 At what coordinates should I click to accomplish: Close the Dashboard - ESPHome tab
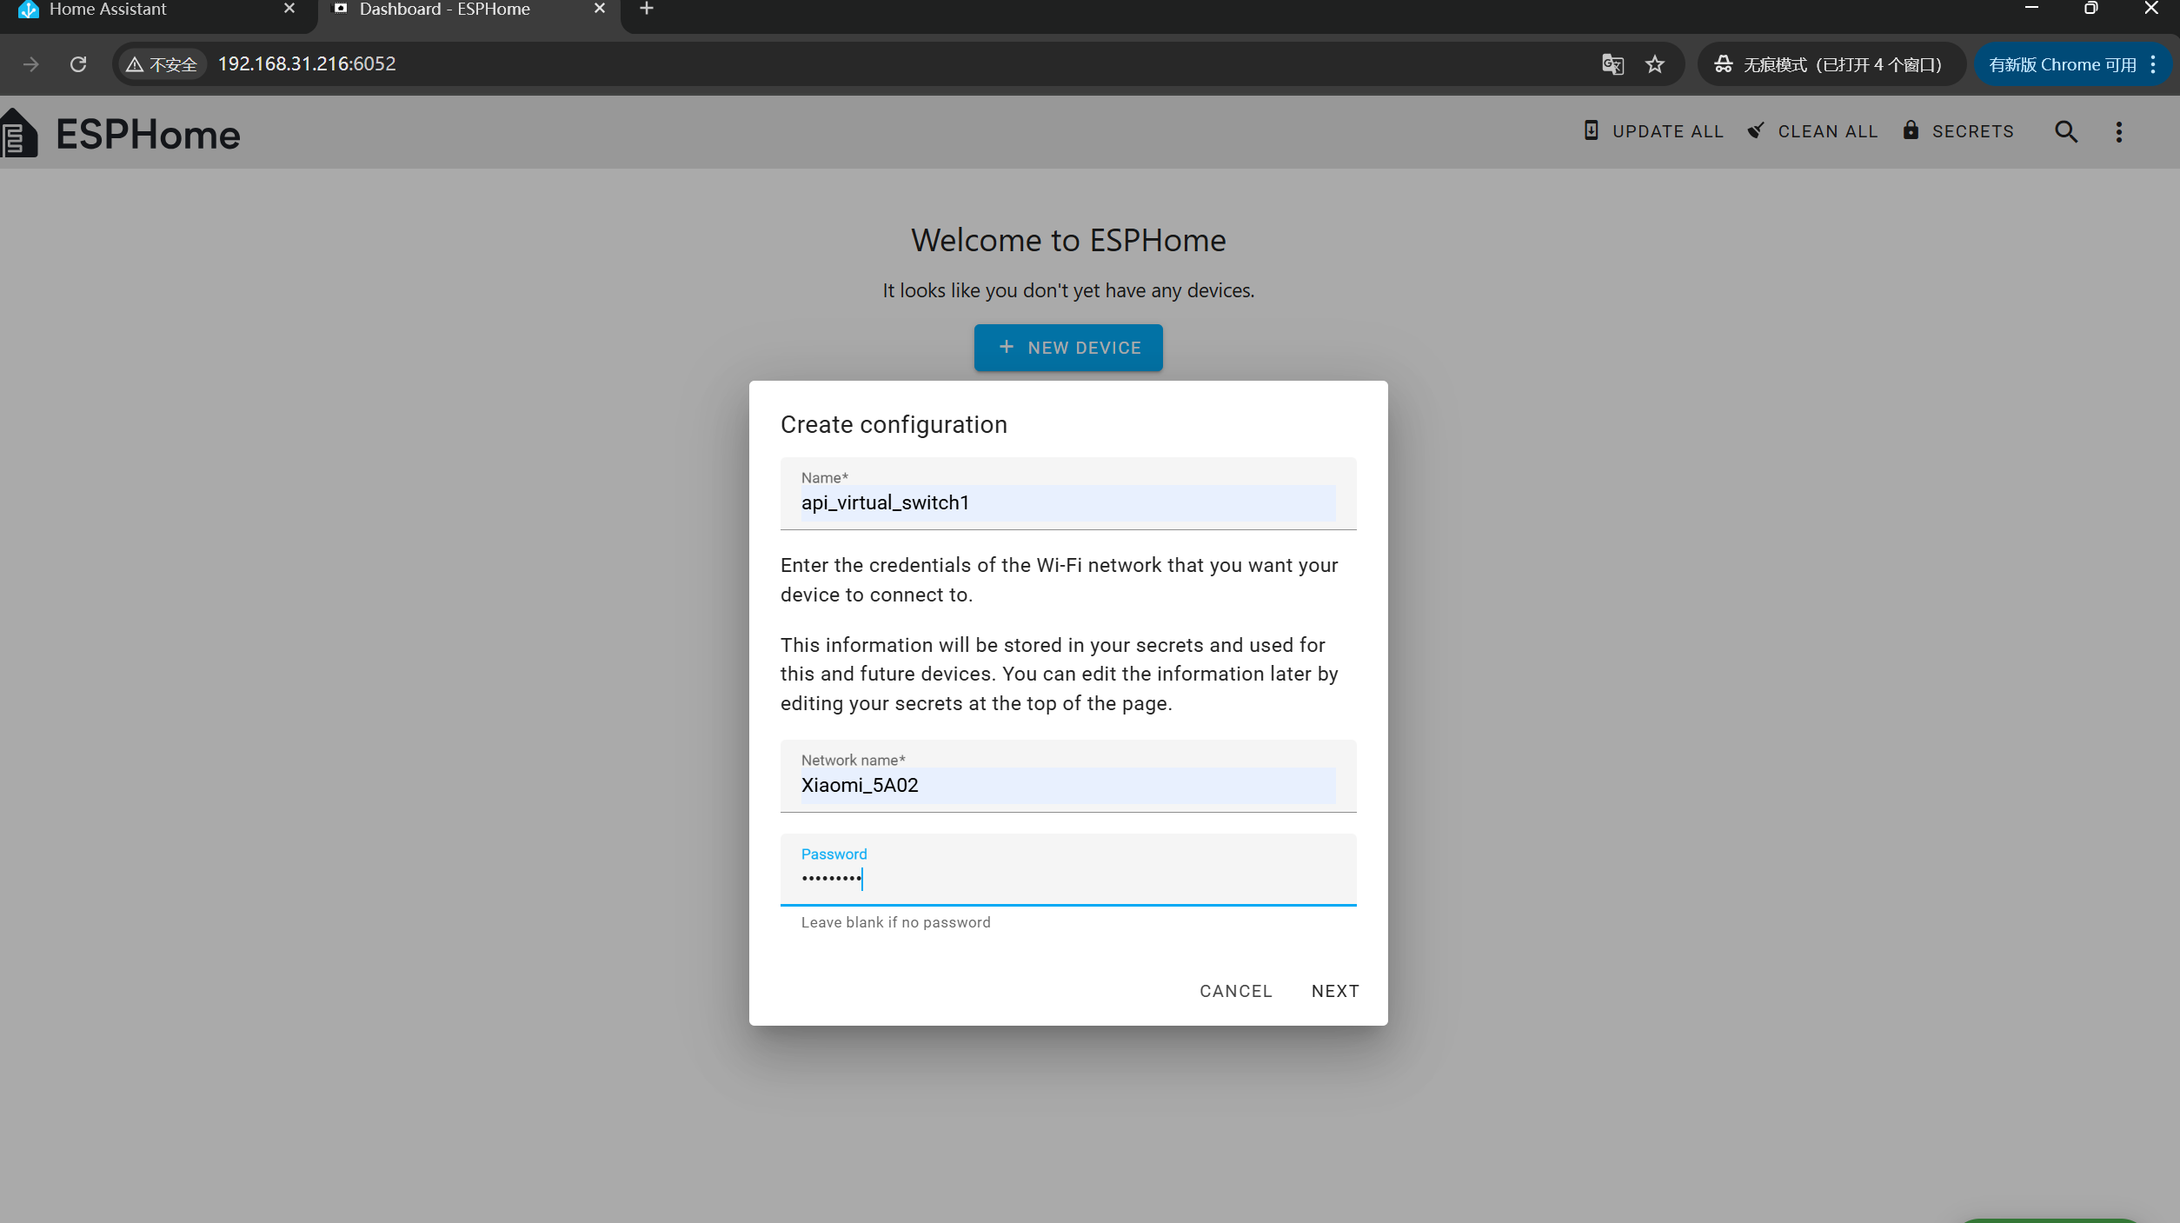pos(599,9)
